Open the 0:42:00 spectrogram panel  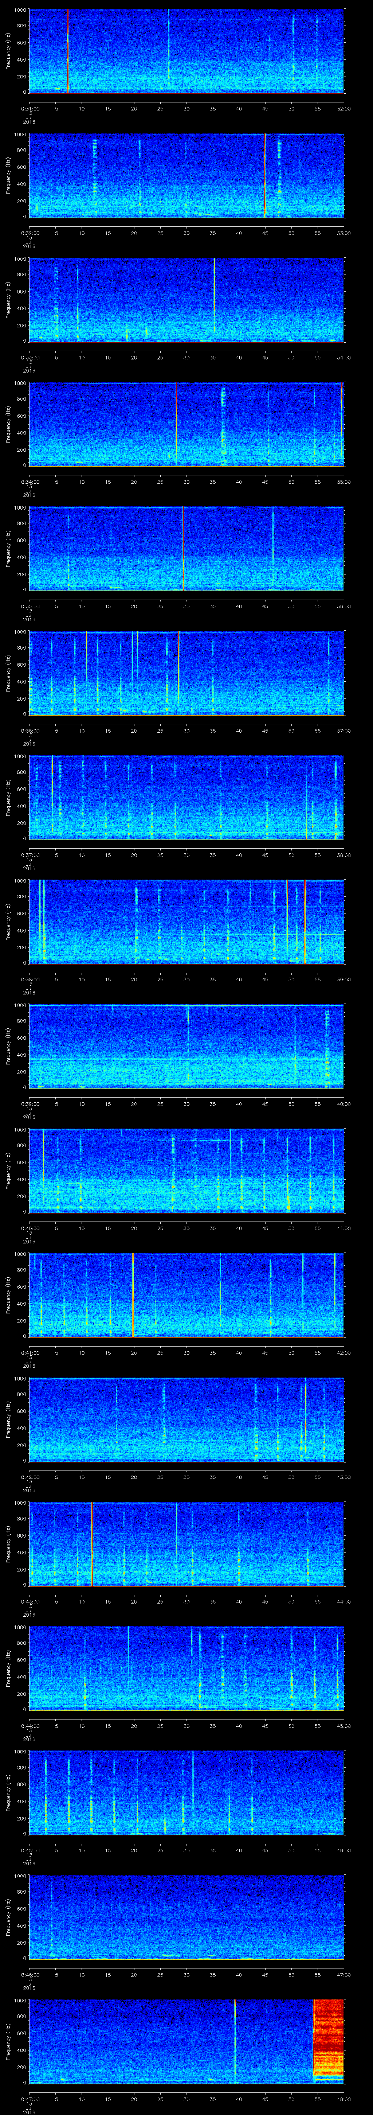[x=186, y=1419]
